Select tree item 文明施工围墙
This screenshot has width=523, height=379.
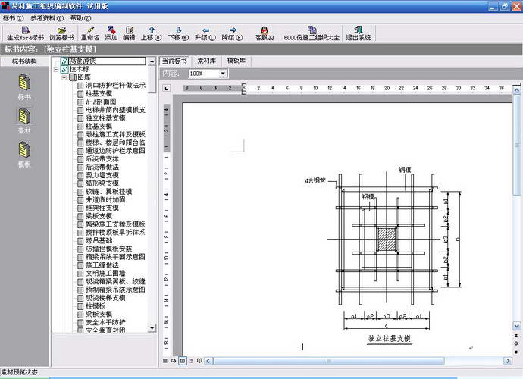click(x=105, y=273)
